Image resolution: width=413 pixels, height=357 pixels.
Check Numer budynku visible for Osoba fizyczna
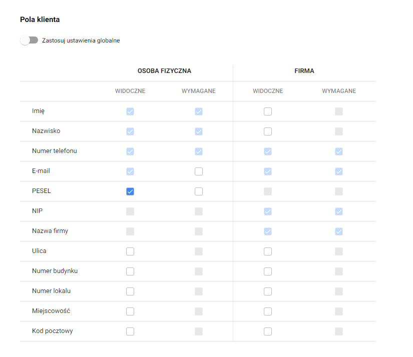coord(130,271)
